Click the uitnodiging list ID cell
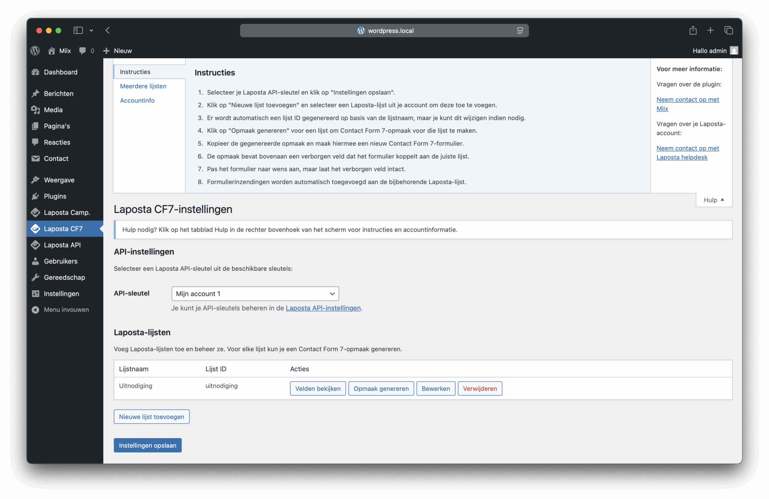The image size is (769, 499). coord(222,386)
